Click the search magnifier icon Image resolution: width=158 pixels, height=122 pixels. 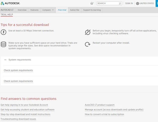120,3
